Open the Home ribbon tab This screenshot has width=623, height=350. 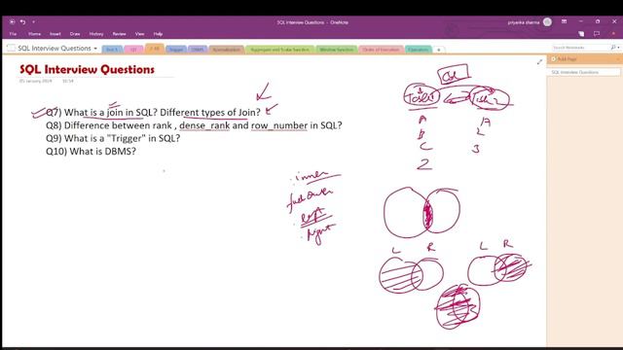click(x=35, y=34)
